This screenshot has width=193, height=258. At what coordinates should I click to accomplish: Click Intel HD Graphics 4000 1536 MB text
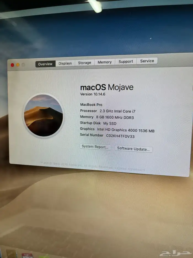pos(126,130)
